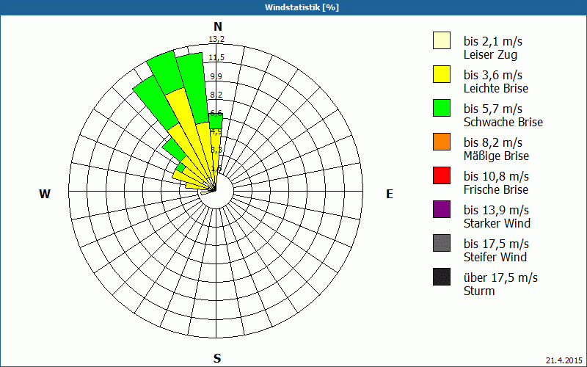Image resolution: width=587 pixels, height=367 pixels.
Task: Click the 'Frische Brise' legend label
Action: point(496,189)
